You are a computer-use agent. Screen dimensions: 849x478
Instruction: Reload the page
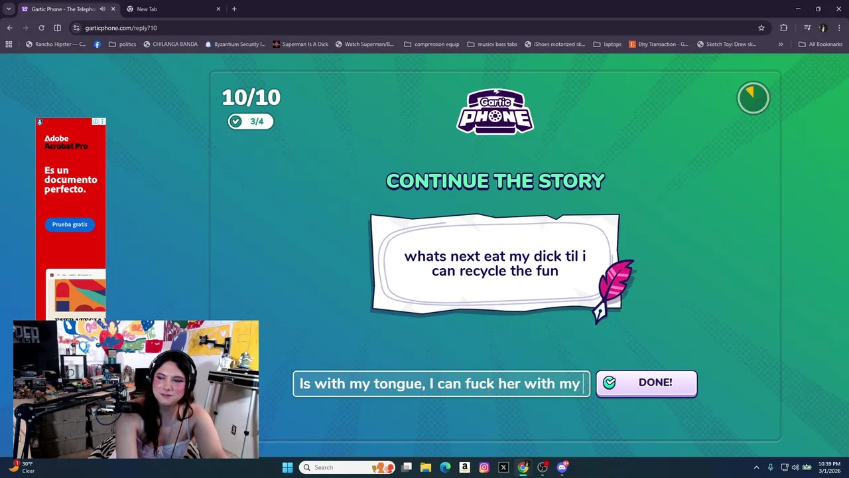click(41, 28)
